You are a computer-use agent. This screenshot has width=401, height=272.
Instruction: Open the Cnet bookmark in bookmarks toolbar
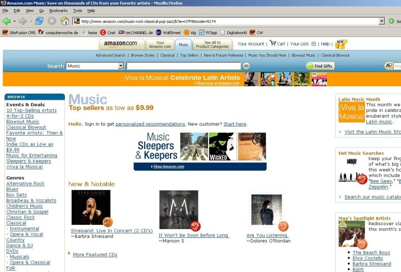108,32
